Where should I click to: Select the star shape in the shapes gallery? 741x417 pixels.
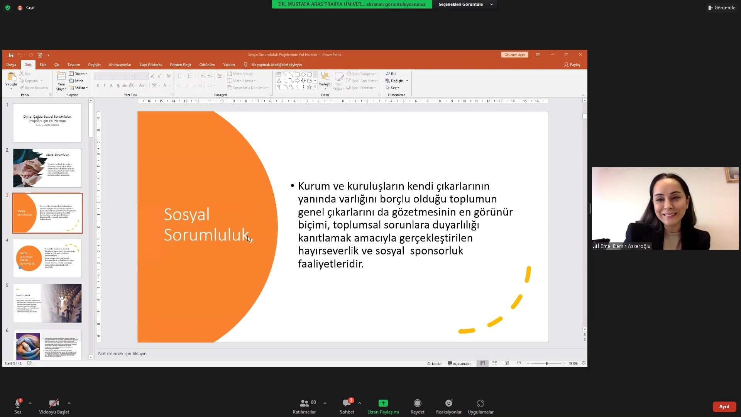pos(309,87)
